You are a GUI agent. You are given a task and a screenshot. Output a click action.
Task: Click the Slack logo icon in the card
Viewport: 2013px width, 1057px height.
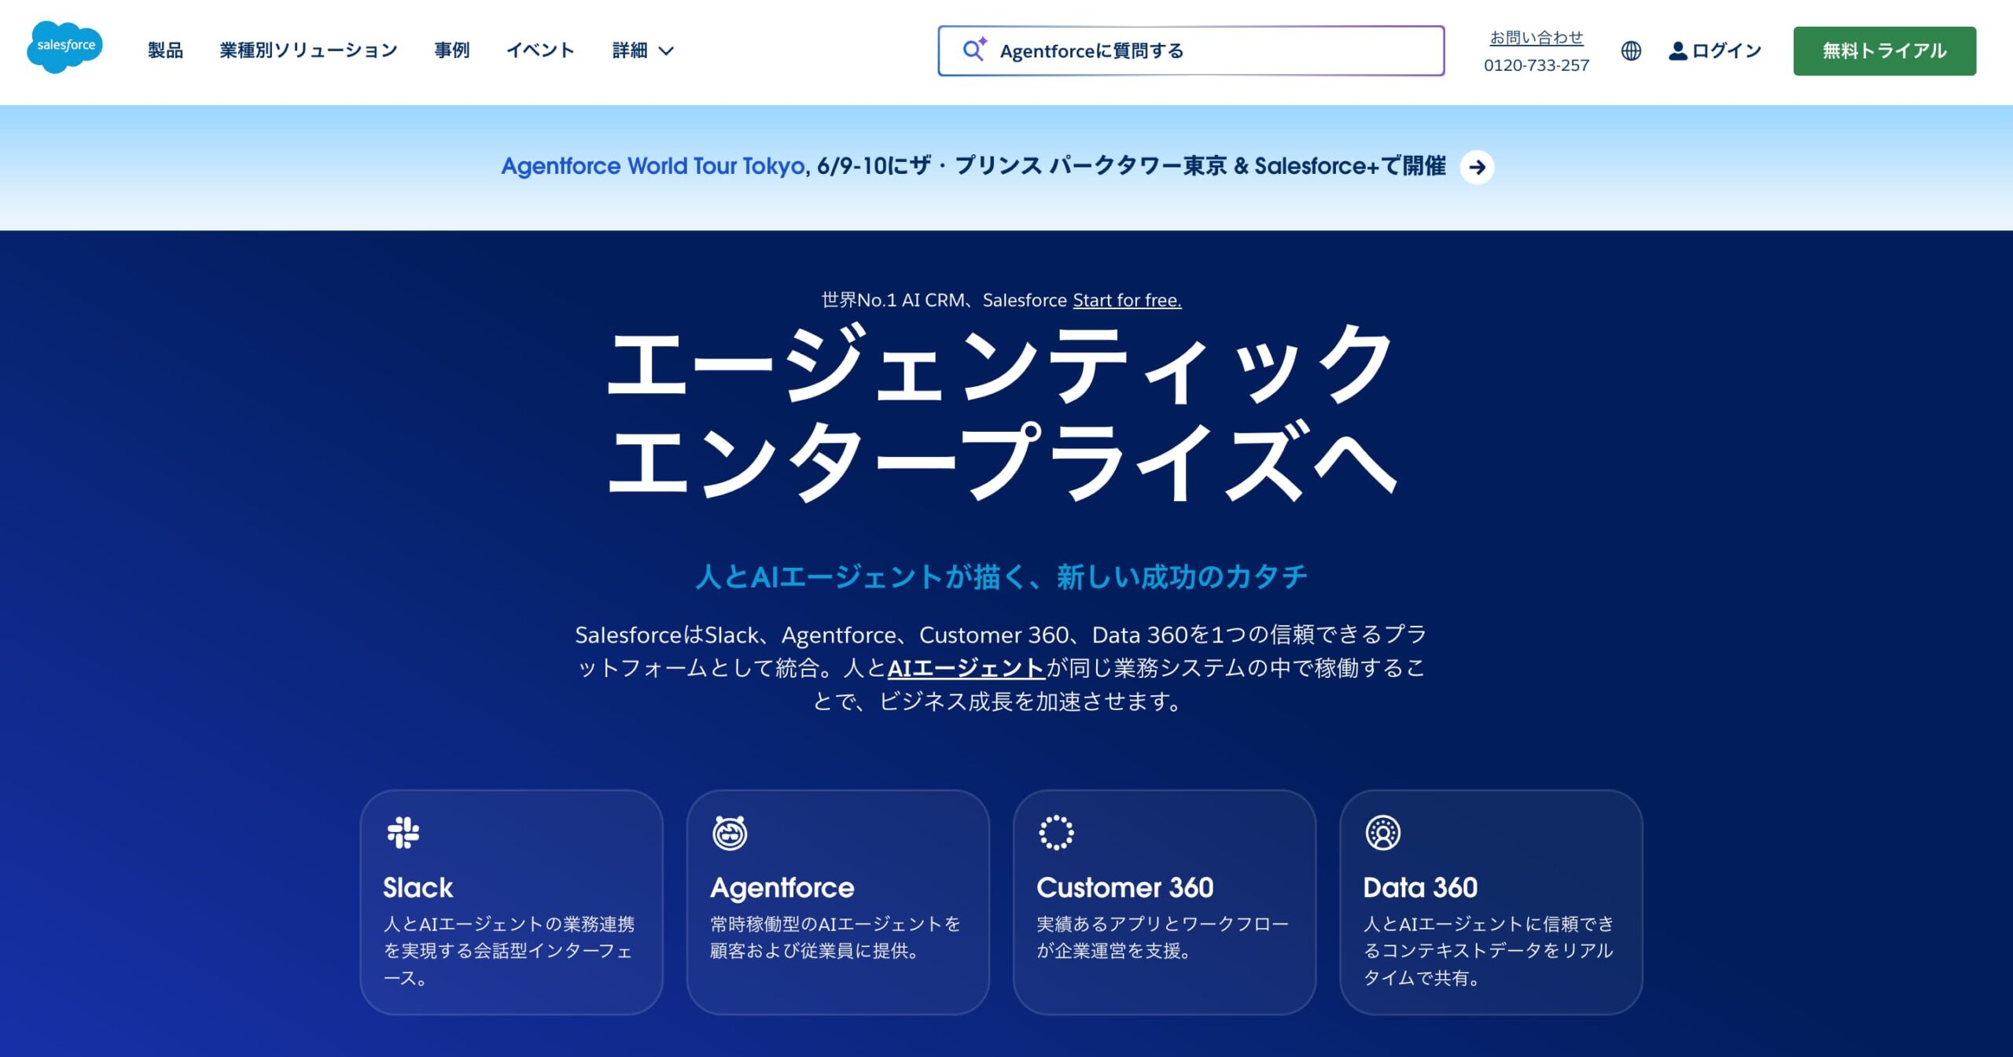(403, 832)
